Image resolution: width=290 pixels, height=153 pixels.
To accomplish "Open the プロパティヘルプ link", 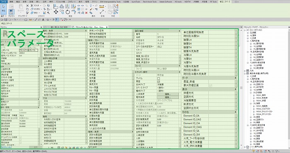I will tap(7, 147).
